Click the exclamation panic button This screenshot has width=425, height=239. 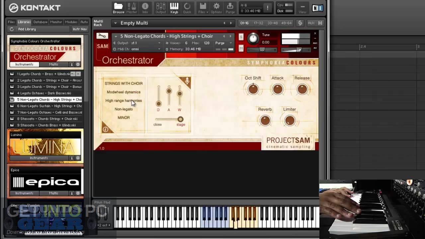[267, 8]
